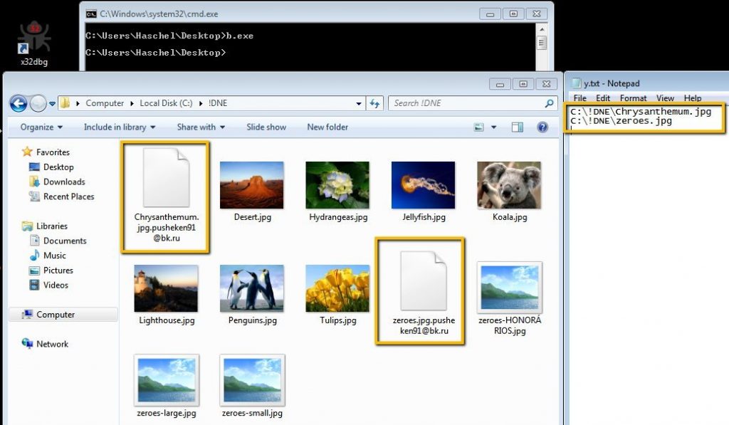Open Downloads folder in sidebar
This screenshot has height=425, width=729.
pos(63,182)
